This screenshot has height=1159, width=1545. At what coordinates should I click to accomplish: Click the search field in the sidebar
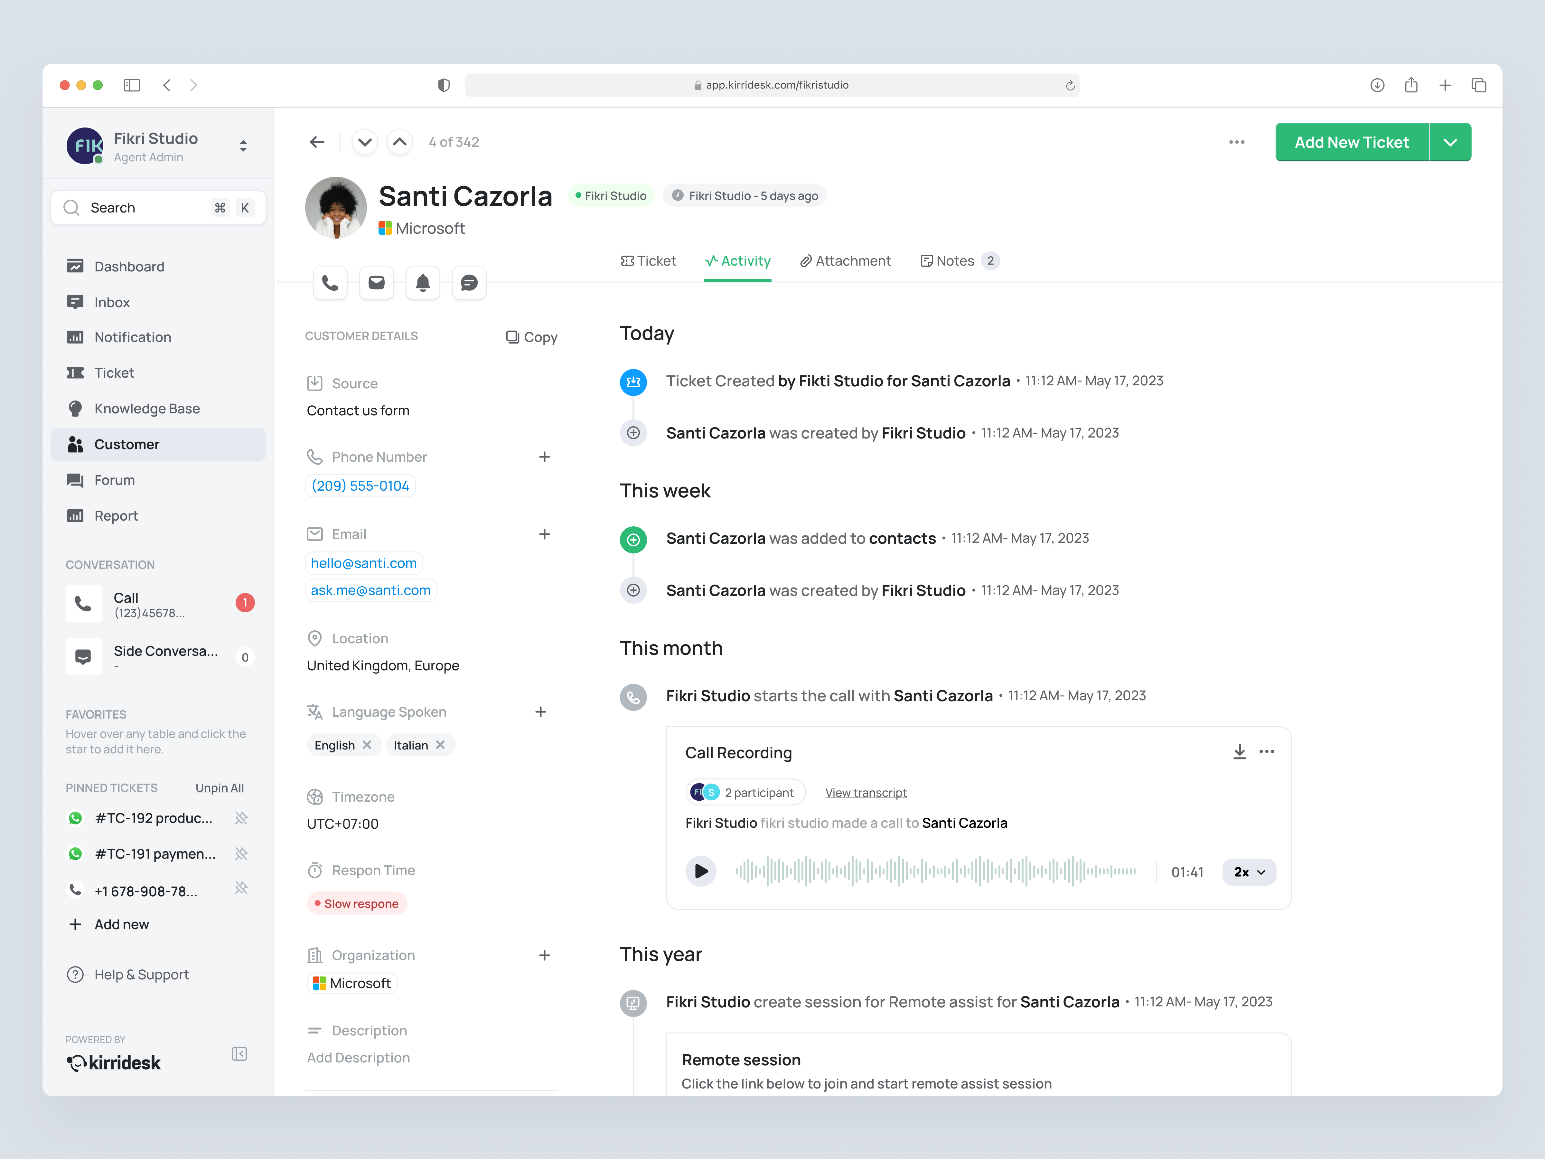pyautogui.click(x=140, y=207)
